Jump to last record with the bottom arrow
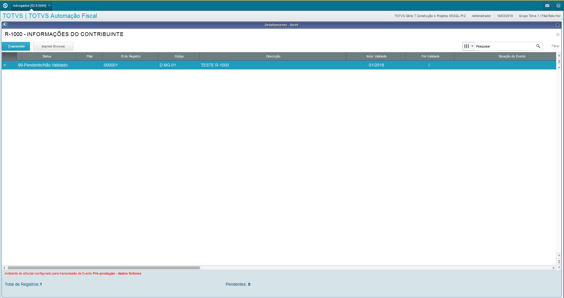The height and width of the screenshot is (298, 564). point(559,267)
